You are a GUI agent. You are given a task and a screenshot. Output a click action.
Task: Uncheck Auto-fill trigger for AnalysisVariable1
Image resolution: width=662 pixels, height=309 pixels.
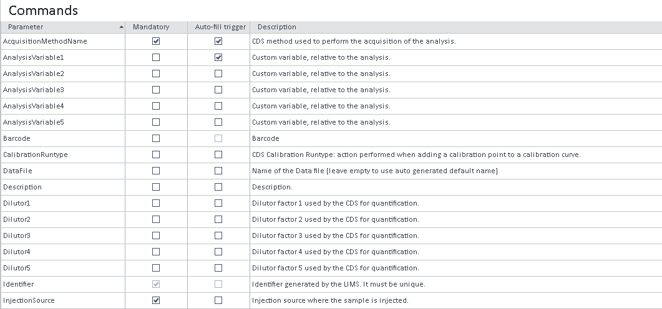(x=218, y=57)
